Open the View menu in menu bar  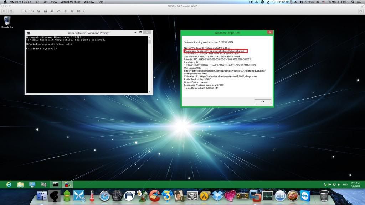pyautogui.click(x=55, y=2)
